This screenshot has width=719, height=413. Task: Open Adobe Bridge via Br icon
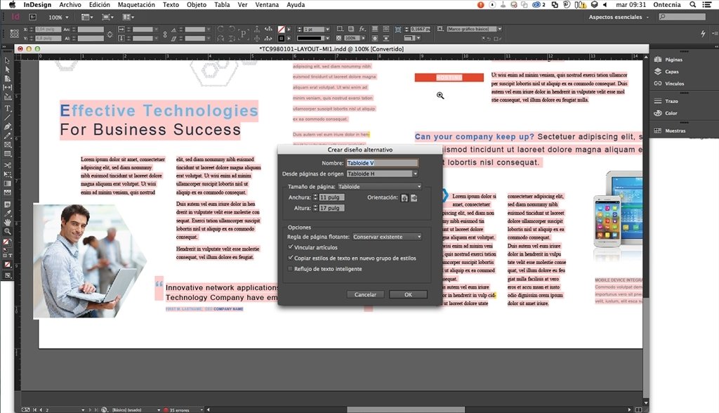click(32, 17)
